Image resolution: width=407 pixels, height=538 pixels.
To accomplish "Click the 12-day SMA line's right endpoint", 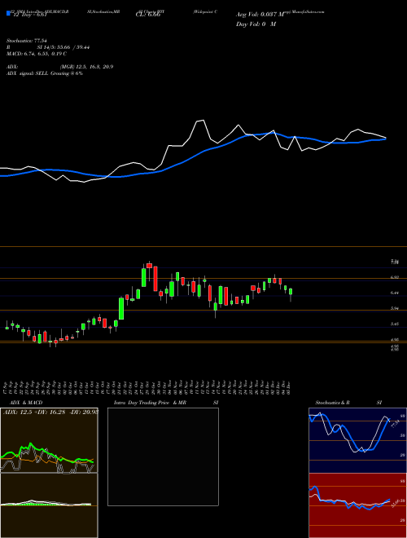I will (x=385, y=139).
